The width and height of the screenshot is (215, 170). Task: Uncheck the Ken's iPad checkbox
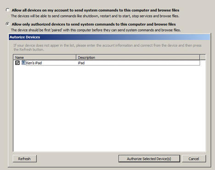(x=17, y=63)
